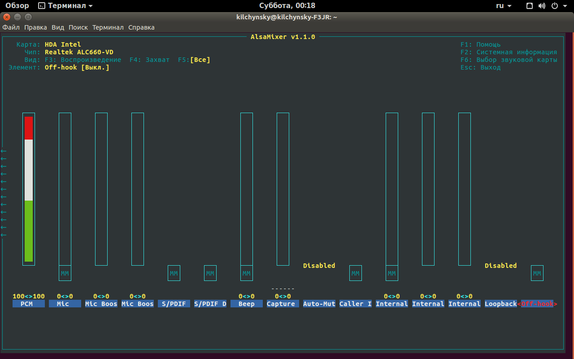Click Esc: Выход hint
The height and width of the screenshot is (359, 574).
(x=481, y=67)
